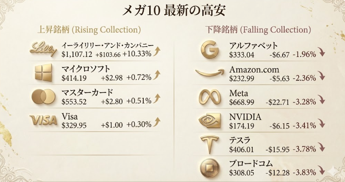345x182 pixels.
Task: Click the Broadcom chip coin icon
Action: pyautogui.click(x=209, y=168)
